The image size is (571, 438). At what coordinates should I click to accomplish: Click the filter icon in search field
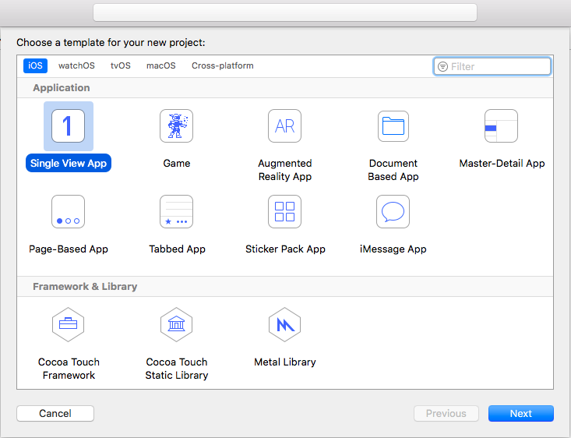tap(443, 67)
